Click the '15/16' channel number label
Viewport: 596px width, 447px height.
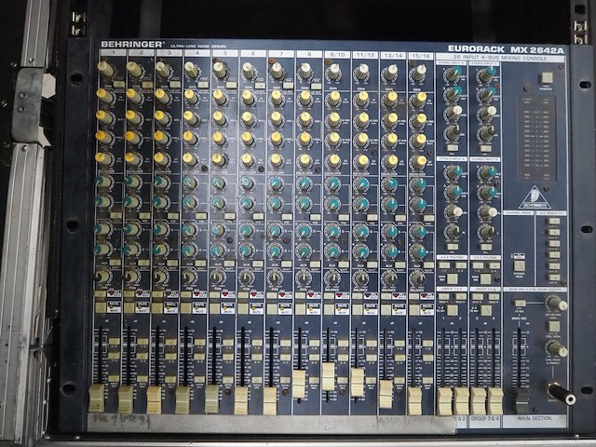point(421,56)
